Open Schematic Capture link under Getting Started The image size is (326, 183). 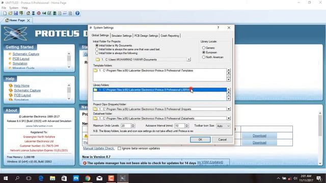pyautogui.click(x=26, y=54)
